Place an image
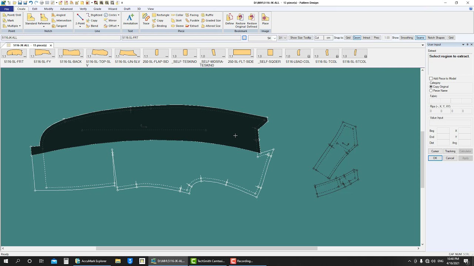 (x=265, y=20)
